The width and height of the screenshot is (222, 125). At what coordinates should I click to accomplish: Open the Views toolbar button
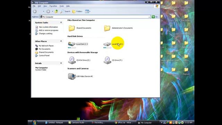pyautogui.click(x=87, y=11)
